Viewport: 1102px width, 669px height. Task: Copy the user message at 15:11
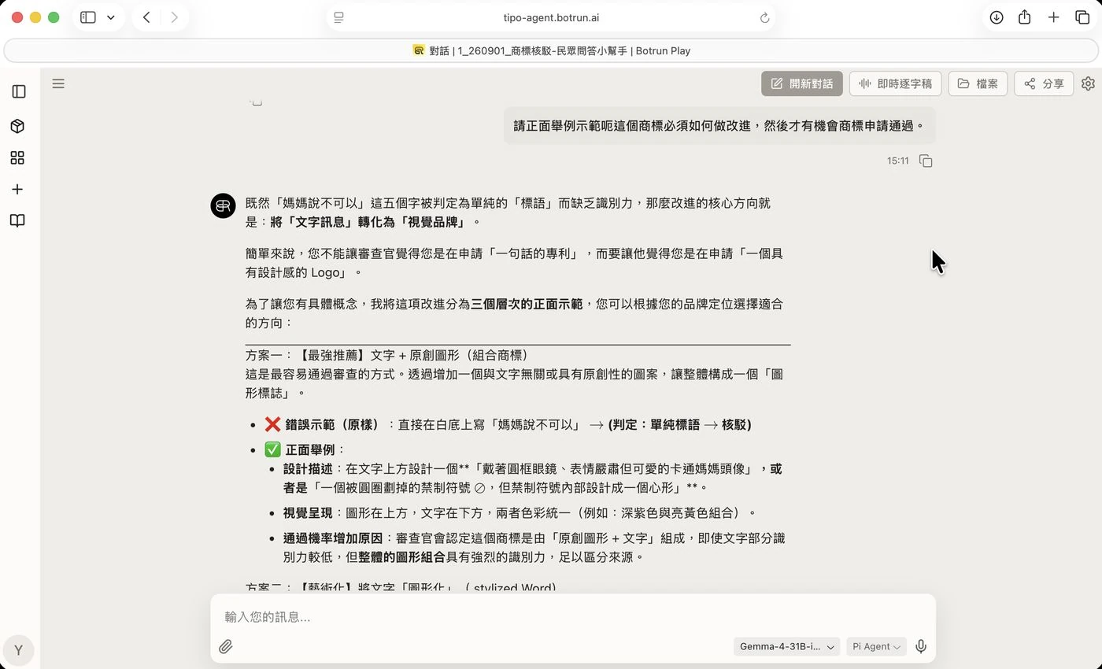click(x=926, y=161)
